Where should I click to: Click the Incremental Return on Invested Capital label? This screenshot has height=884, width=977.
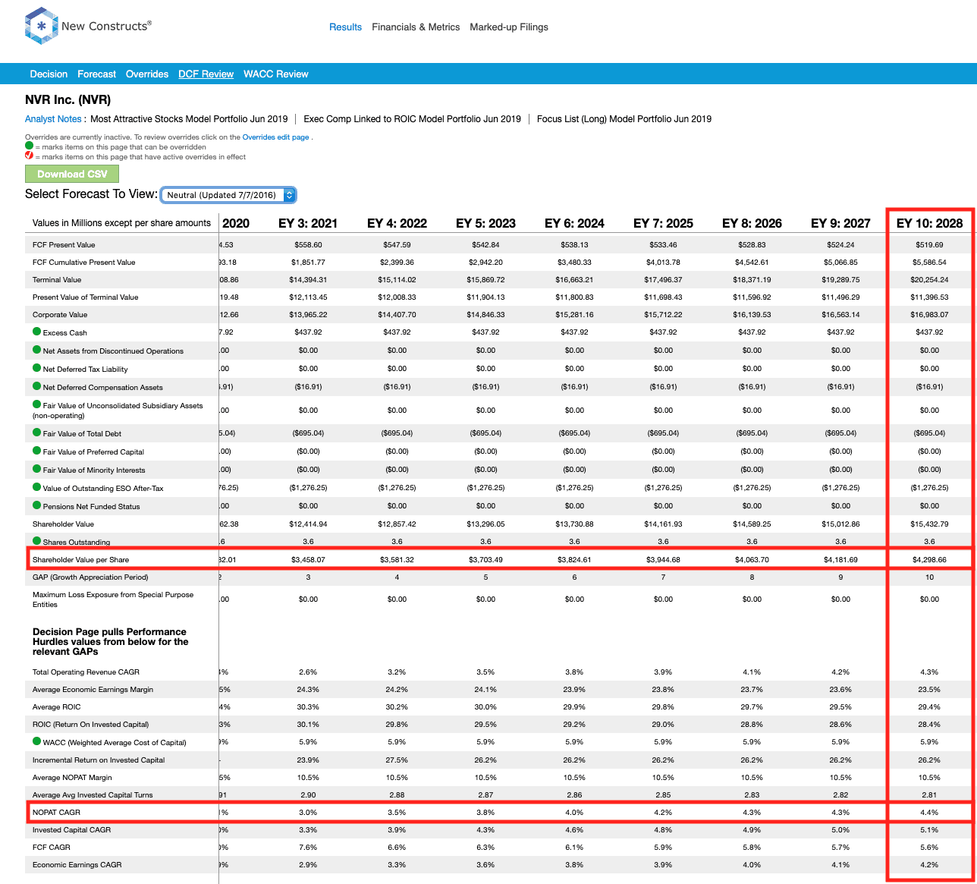[x=99, y=760]
